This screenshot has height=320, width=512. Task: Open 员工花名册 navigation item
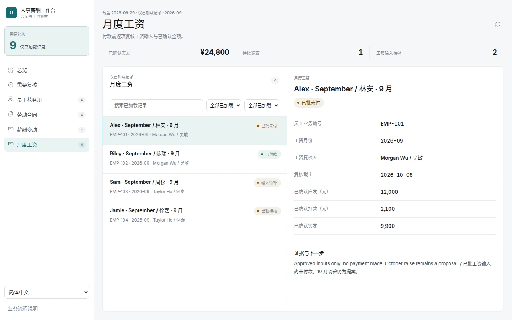[47, 100]
